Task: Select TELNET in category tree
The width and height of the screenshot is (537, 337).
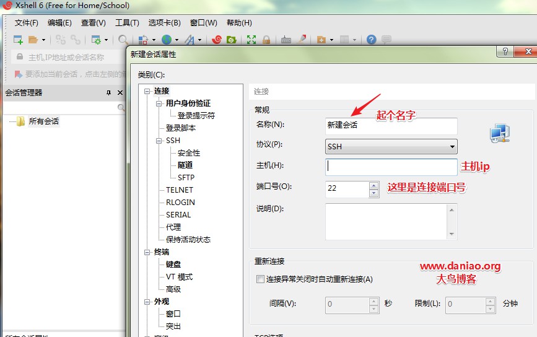Action: (180, 190)
